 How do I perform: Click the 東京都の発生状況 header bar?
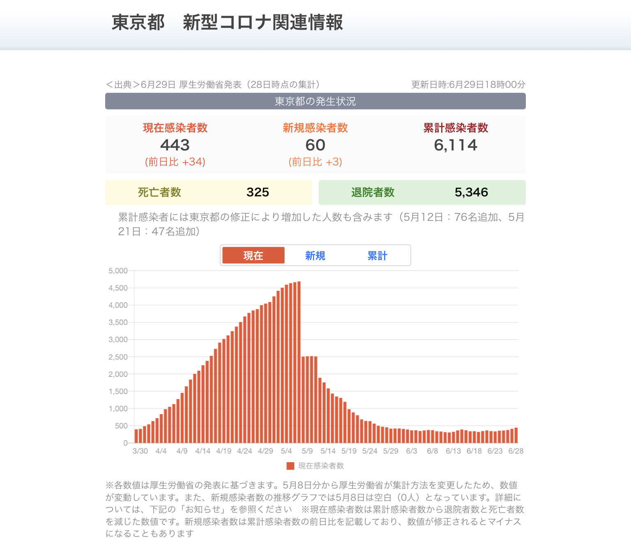[x=315, y=101]
